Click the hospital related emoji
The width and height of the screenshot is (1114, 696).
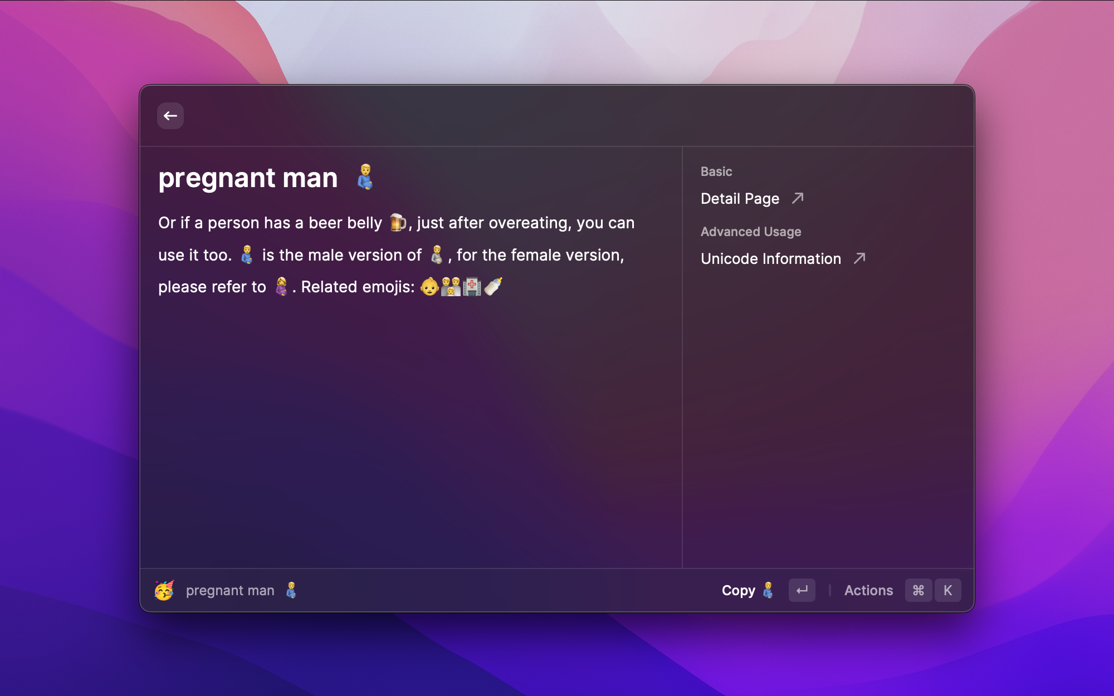click(x=472, y=287)
